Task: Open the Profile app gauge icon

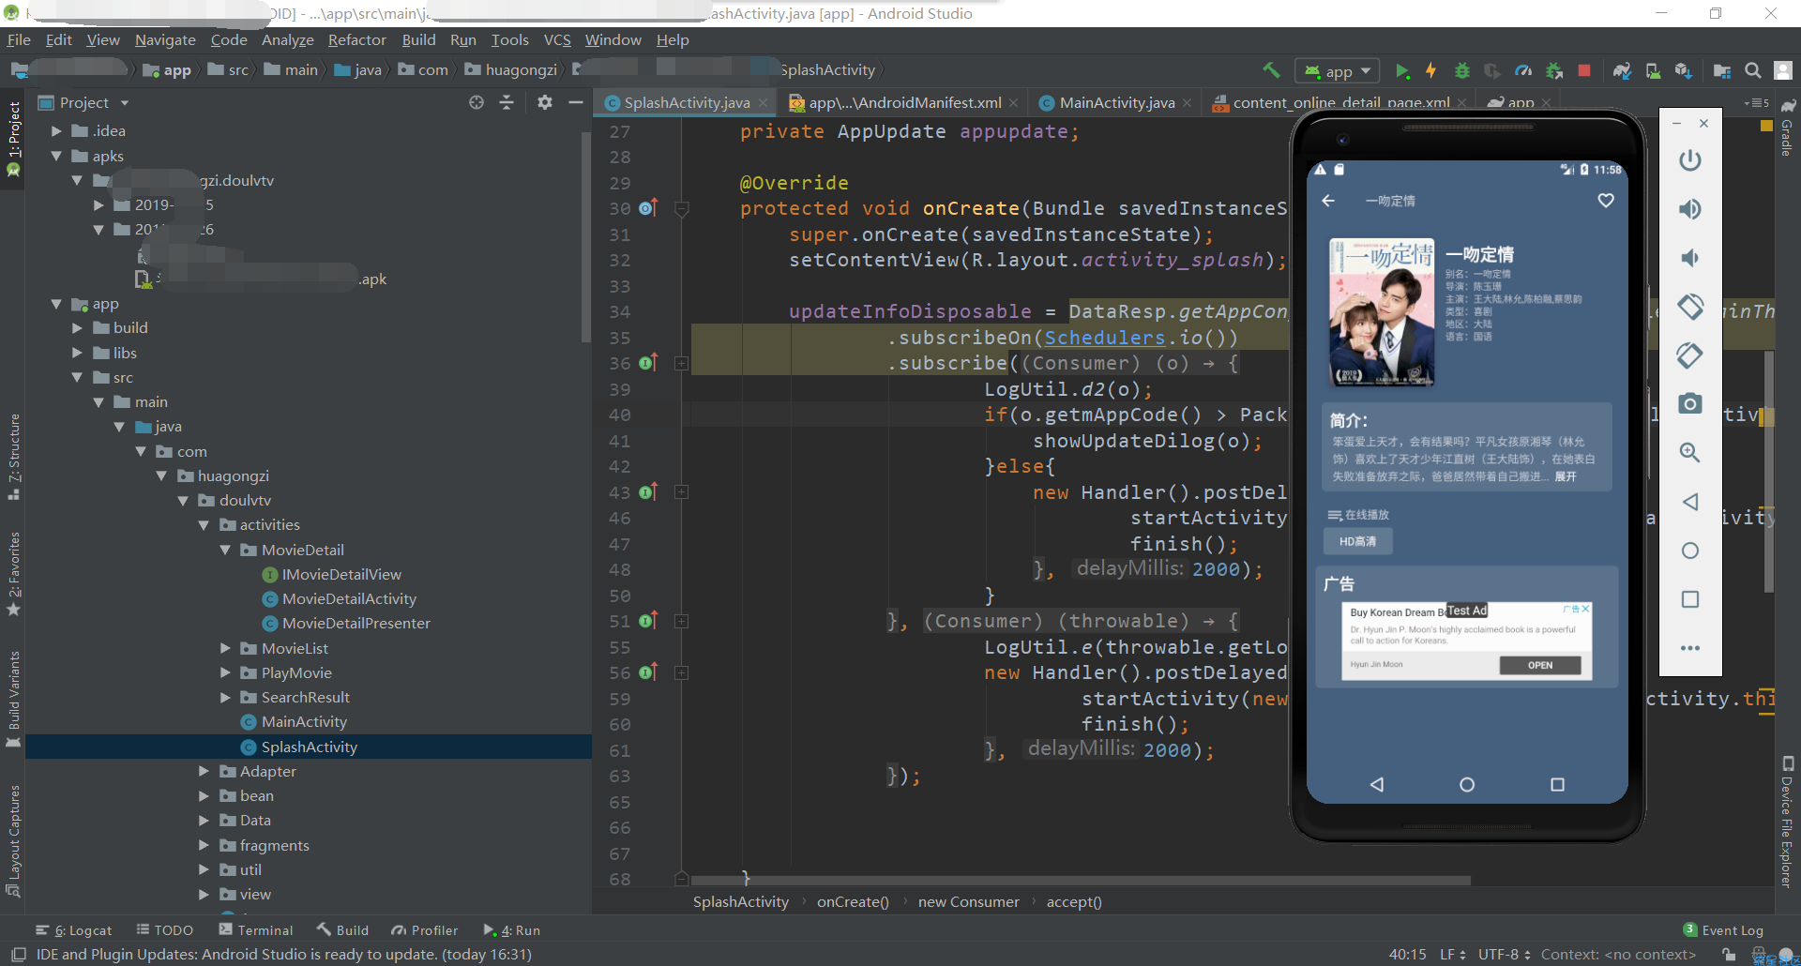Action: (x=1523, y=70)
